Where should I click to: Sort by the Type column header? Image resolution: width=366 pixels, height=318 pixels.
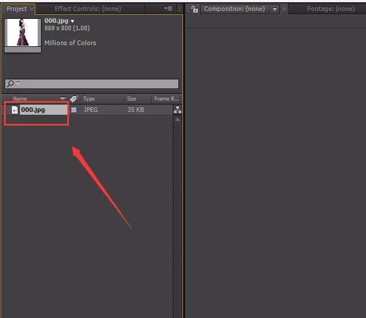(x=89, y=99)
